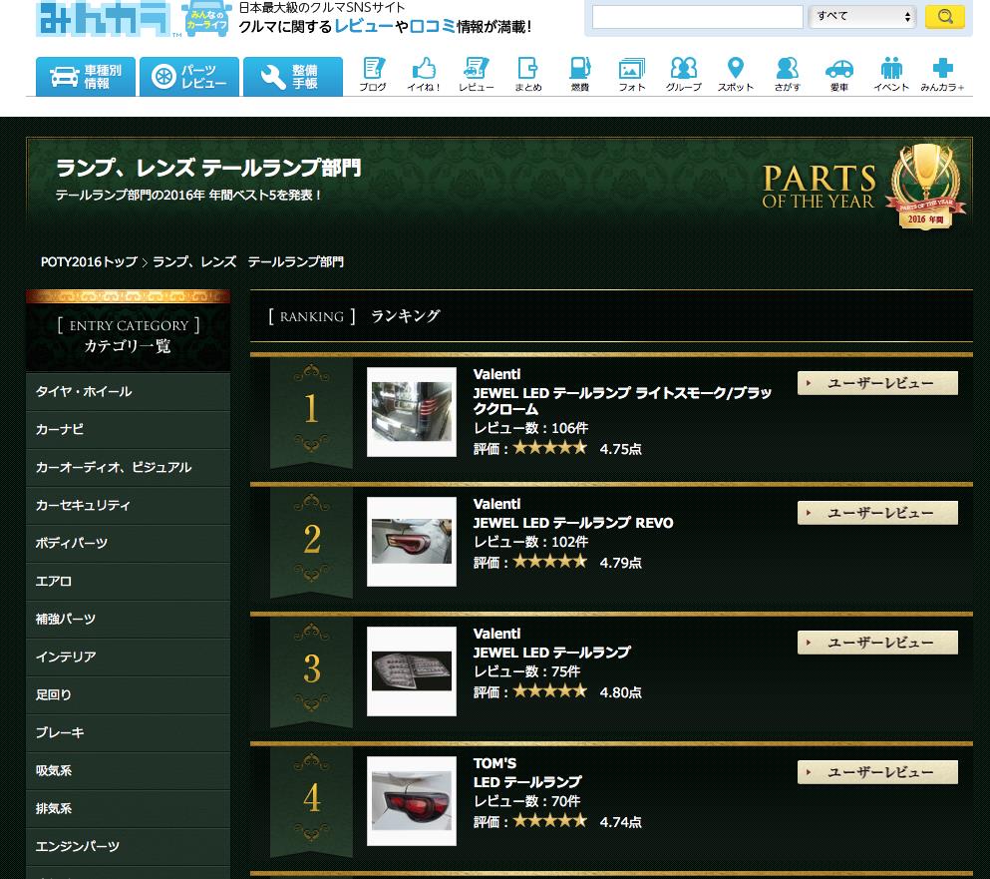Select カーオーディオ、ビジュアル category
990x879 pixels.
[129, 468]
